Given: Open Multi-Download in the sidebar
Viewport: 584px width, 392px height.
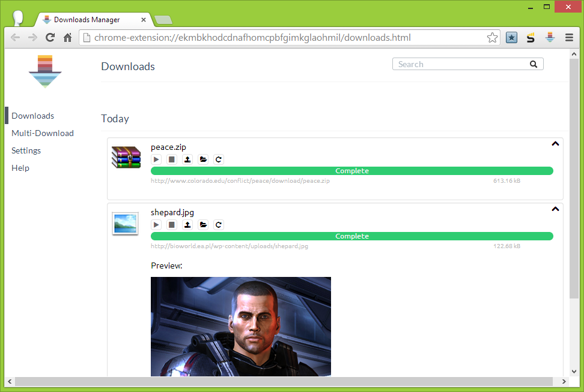Looking at the screenshot, I should tap(43, 133).
